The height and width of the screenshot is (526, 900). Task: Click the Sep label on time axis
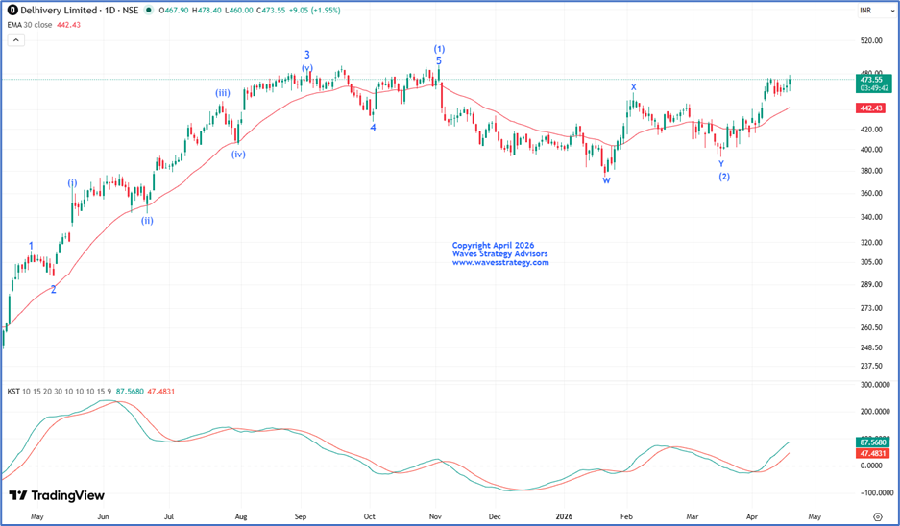click(x=301, y=516)
